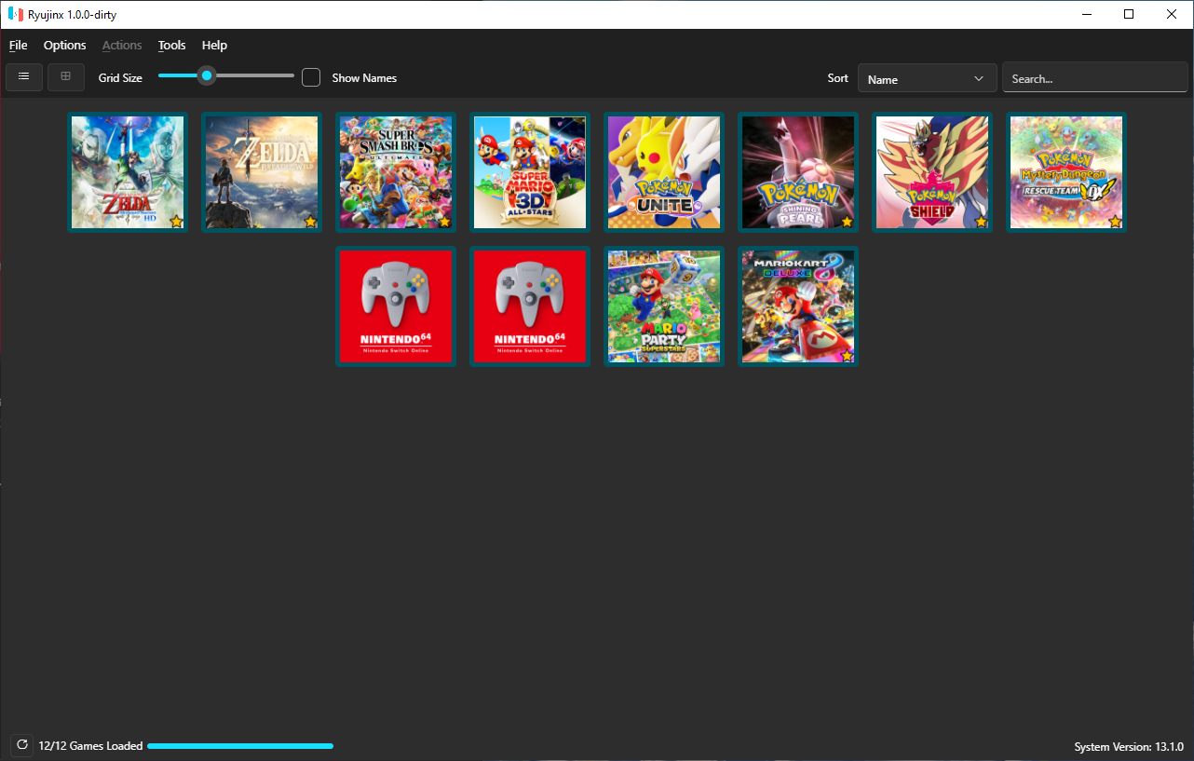Screen dimensions: 1194x761
Task: Click the 12/12 Games Loaded status text
Action: (x=89, y=745)
